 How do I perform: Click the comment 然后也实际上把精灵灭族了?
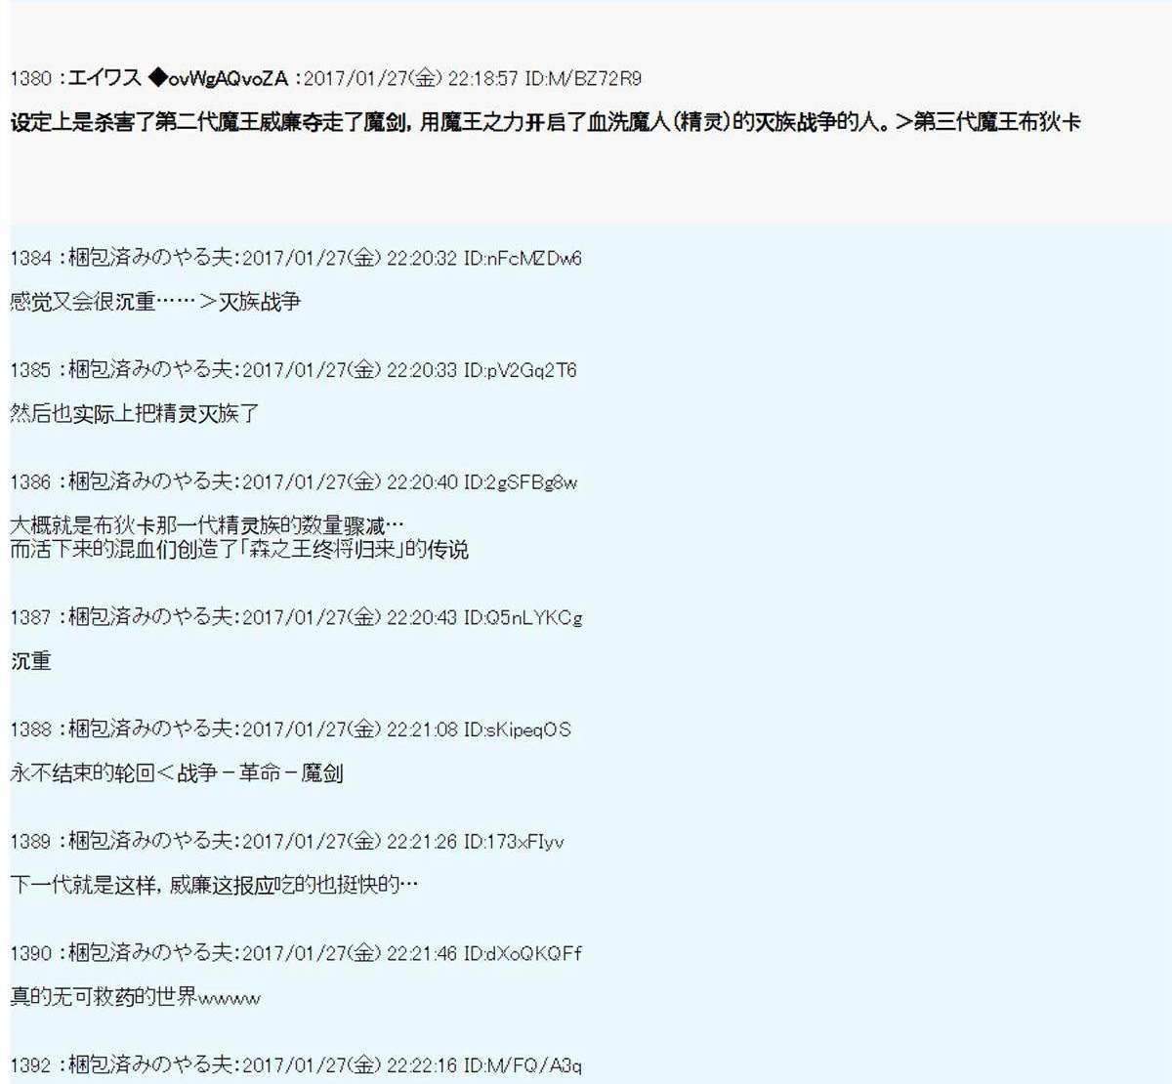[135, 414]
